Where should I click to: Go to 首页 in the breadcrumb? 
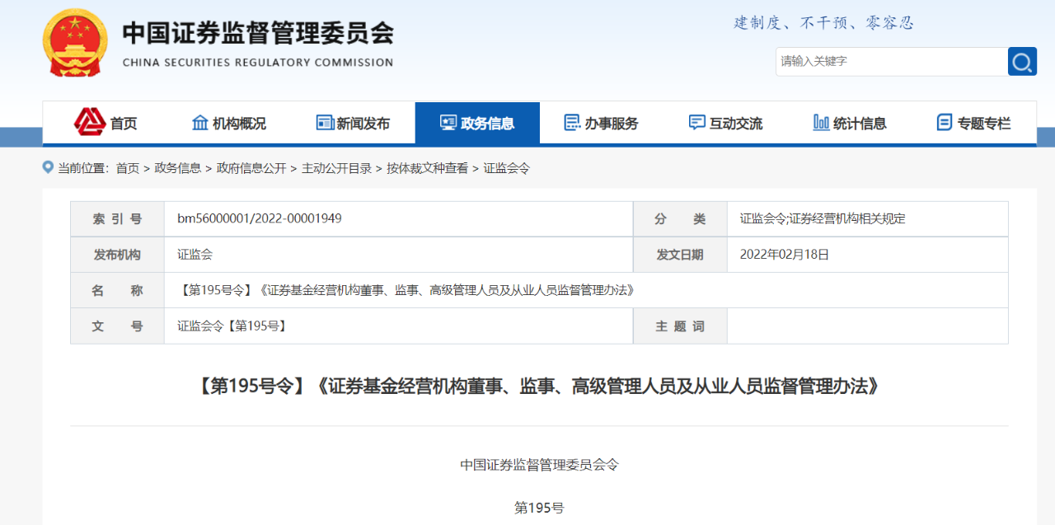[128, 168]
